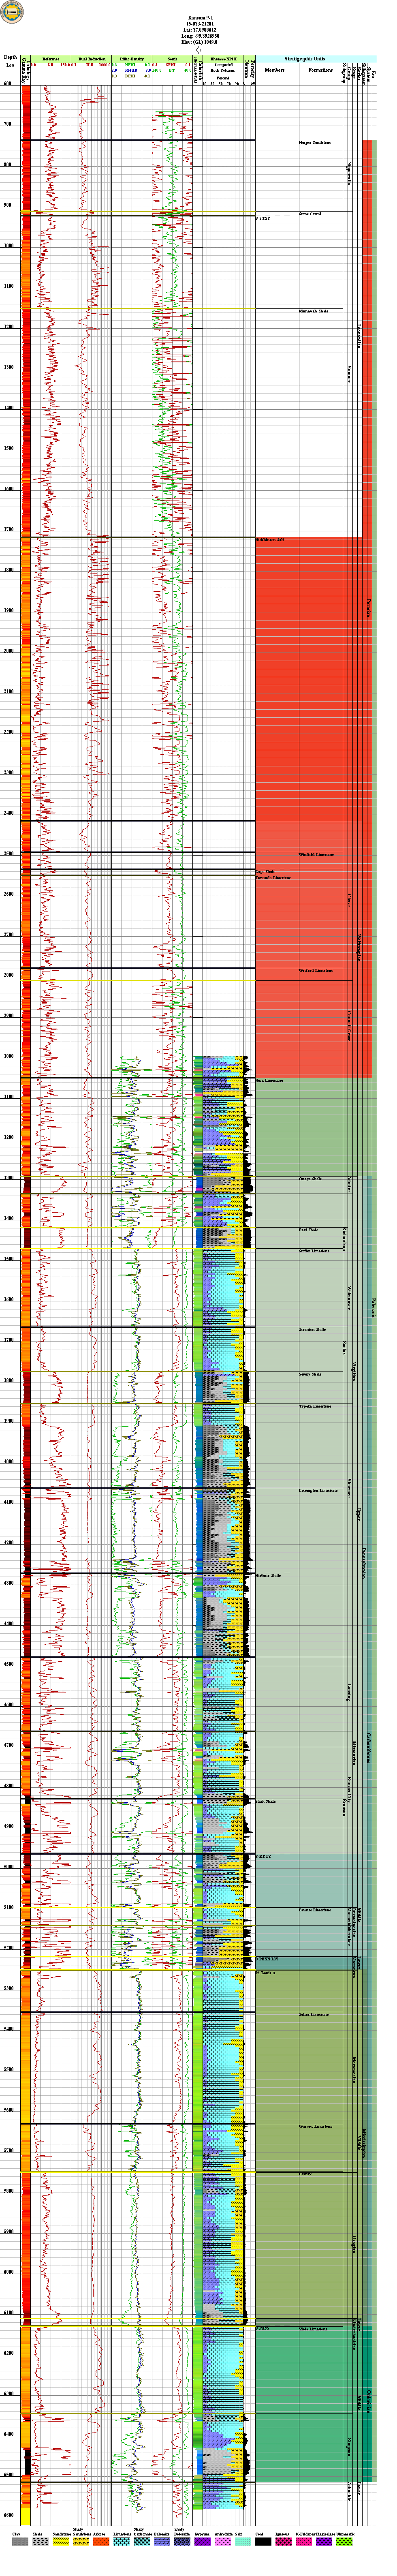The width and height of the screenshot is (397, 2576).
Task: Click the "Cowley" formation label
Action: (305, 2174)
